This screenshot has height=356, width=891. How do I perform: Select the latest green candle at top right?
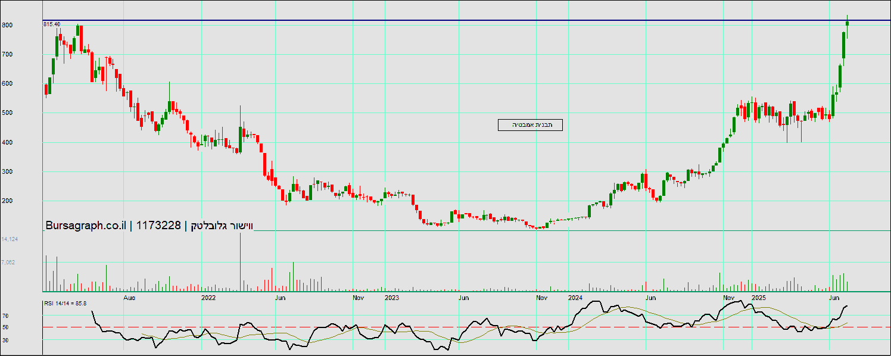coord(847,24)
